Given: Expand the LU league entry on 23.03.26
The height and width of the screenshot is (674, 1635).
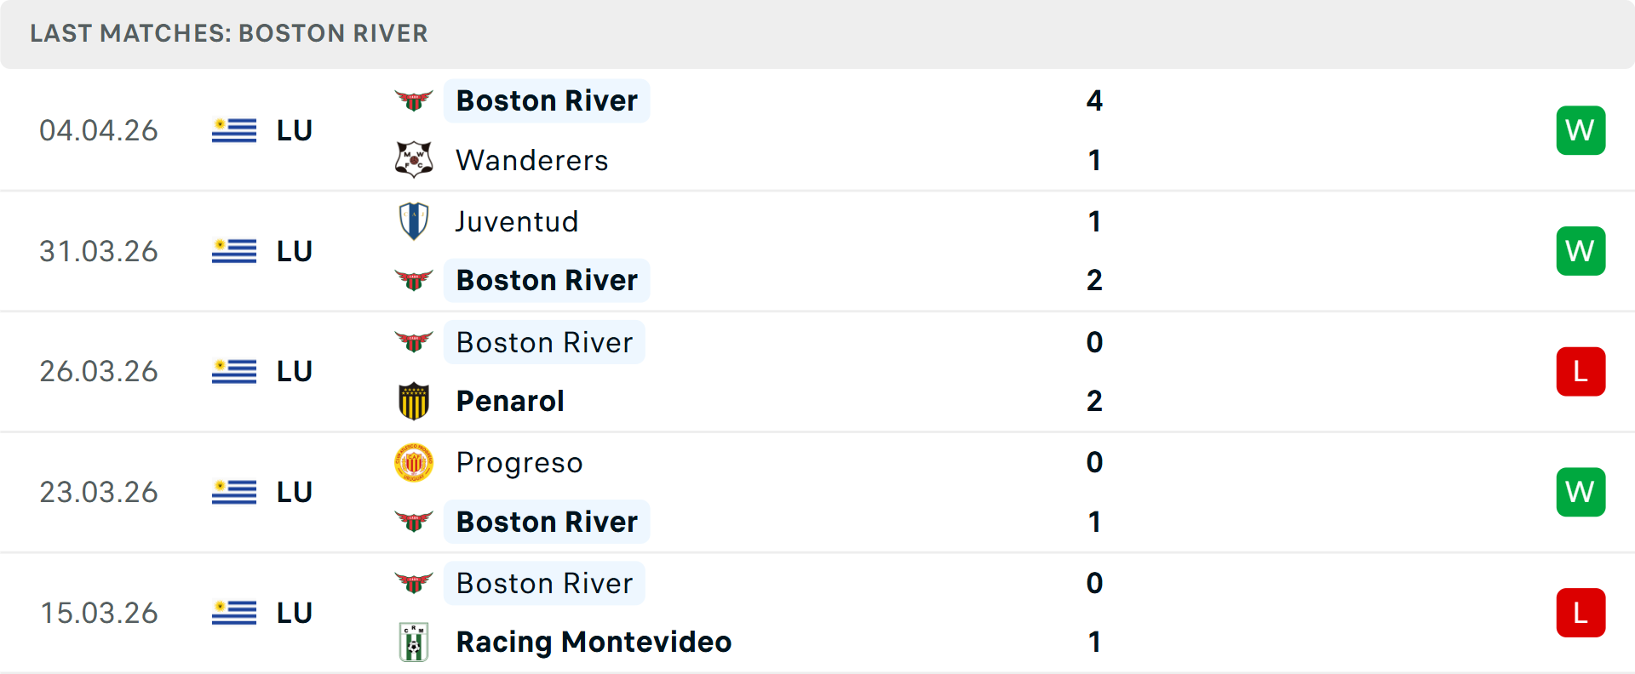Looking at the screenshot, I should coord(294,491).
